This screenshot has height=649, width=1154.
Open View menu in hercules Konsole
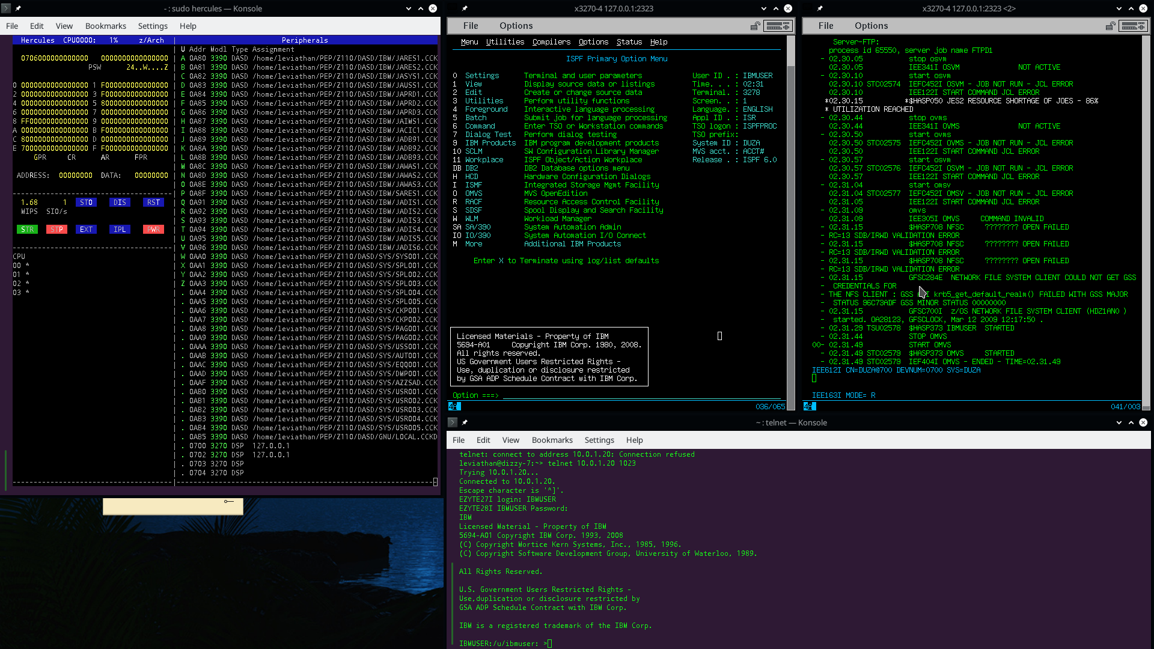64,26
